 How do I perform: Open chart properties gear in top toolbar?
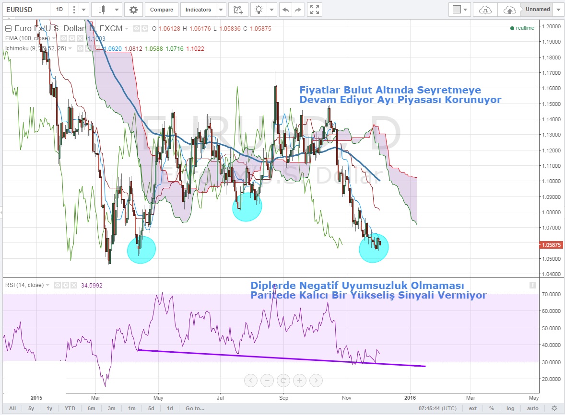133,10
